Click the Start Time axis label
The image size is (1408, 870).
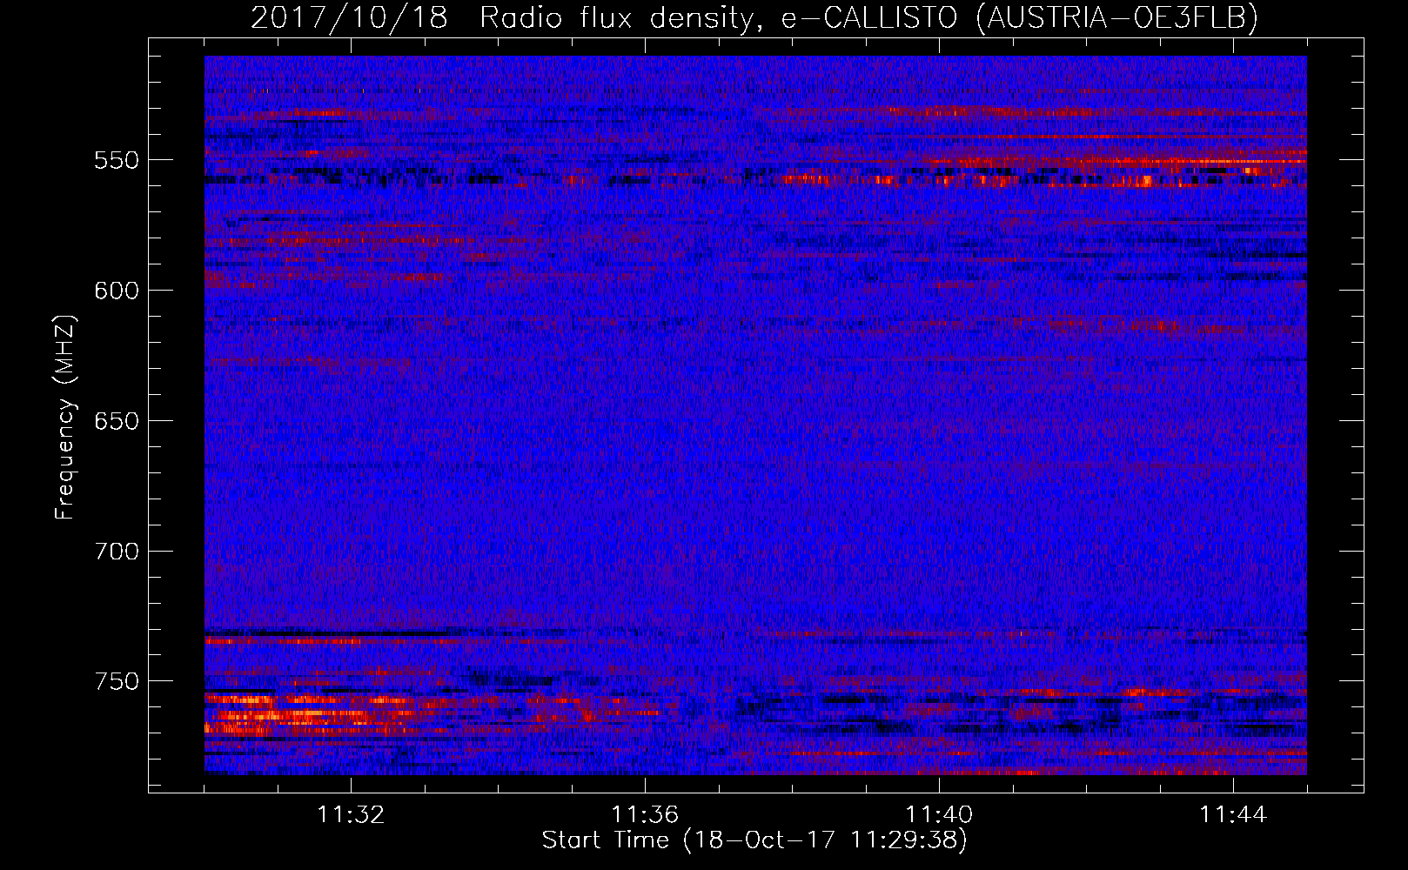(x=754, y=840)
